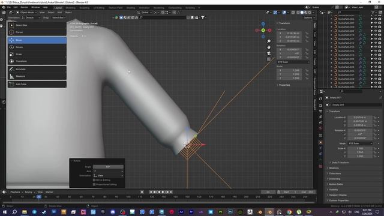Image resolution: width=384 pixels, height=216 pixels.
Task: Click the pan view hand icon
Action: pyautogui.click(x=269, y=47)
